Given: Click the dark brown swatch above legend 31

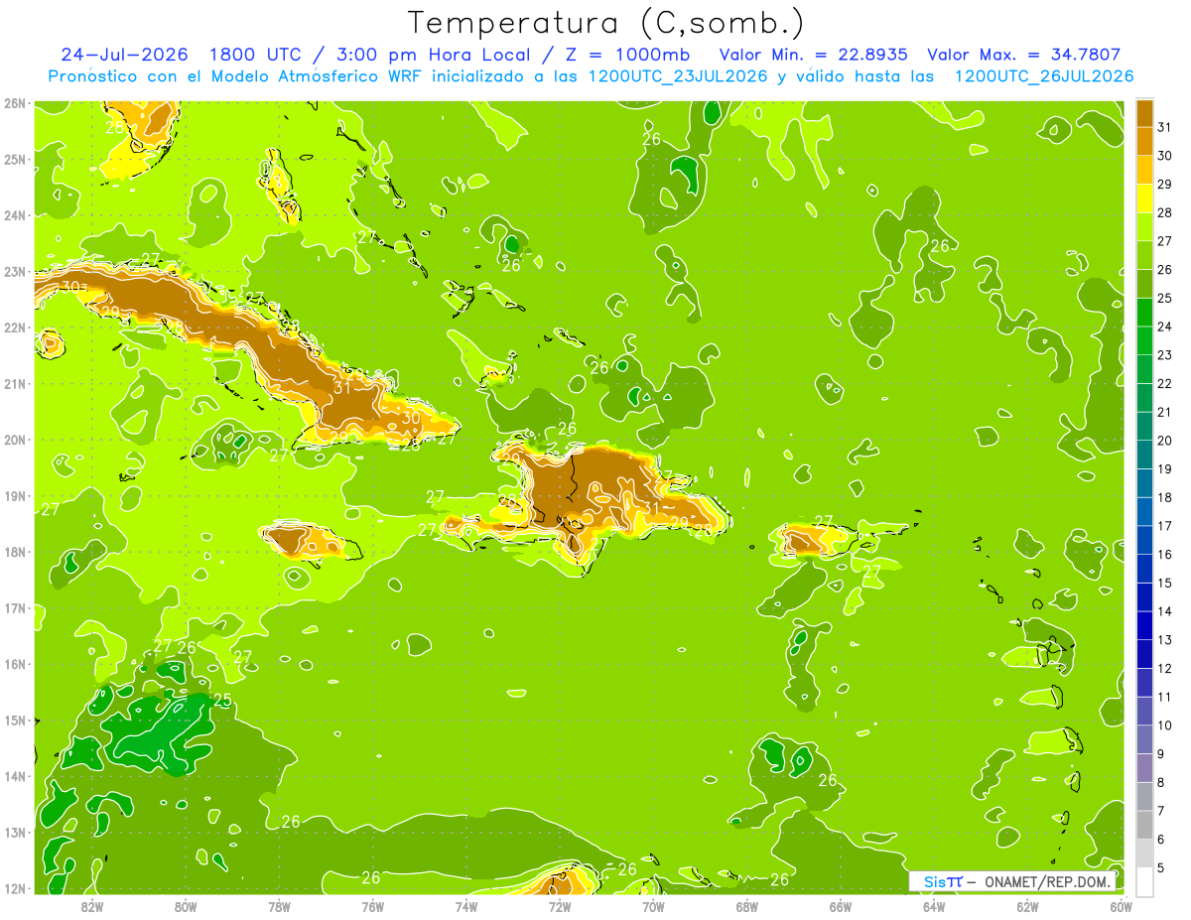Looking at the screenshot, I should [x=1144, y=112].
